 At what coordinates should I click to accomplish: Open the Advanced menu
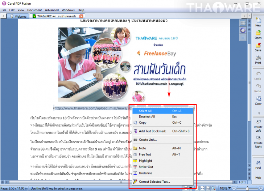52,10
